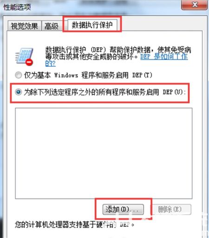Click the 添加 button
Image resolution: width=209 pixels, height=238 pixels.
click(123, 210)
